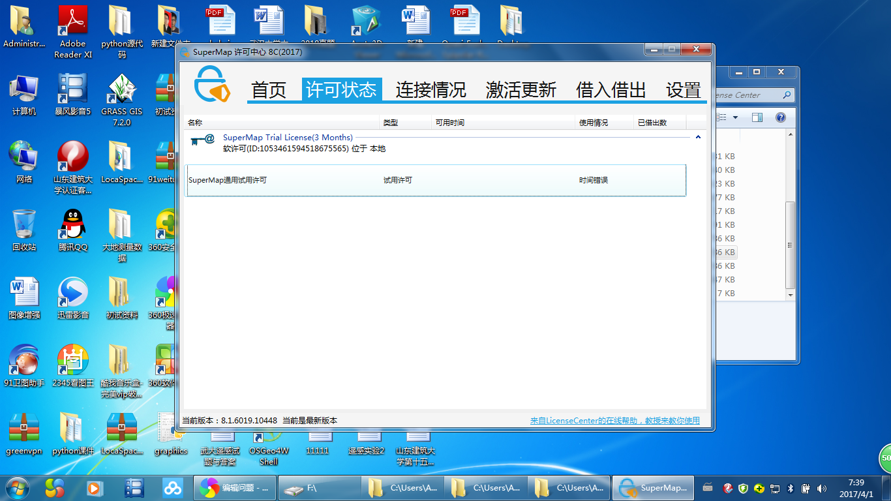Click the SuperMap Trial License(3 Months) title
The image size is (891, 501).
coord(288,138)
